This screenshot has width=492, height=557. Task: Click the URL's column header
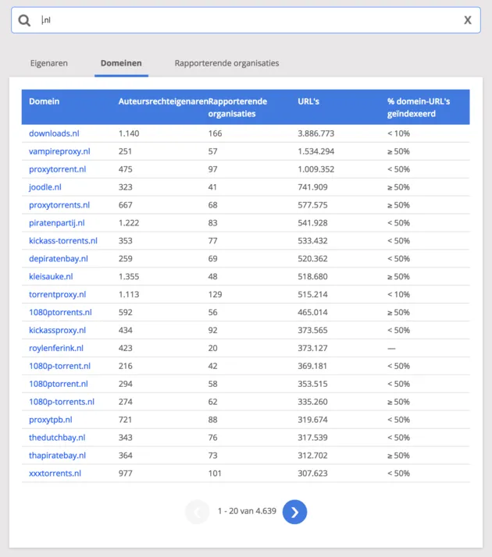click(308, 101)
